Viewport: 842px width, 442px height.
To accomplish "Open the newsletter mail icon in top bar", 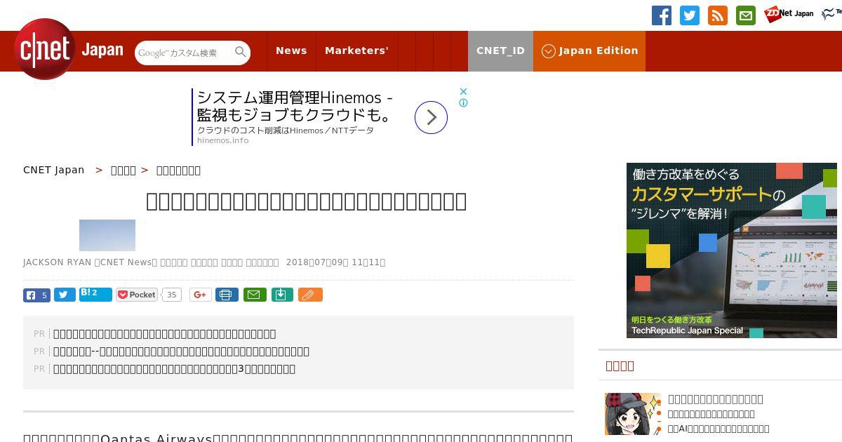I will [746, 15].
